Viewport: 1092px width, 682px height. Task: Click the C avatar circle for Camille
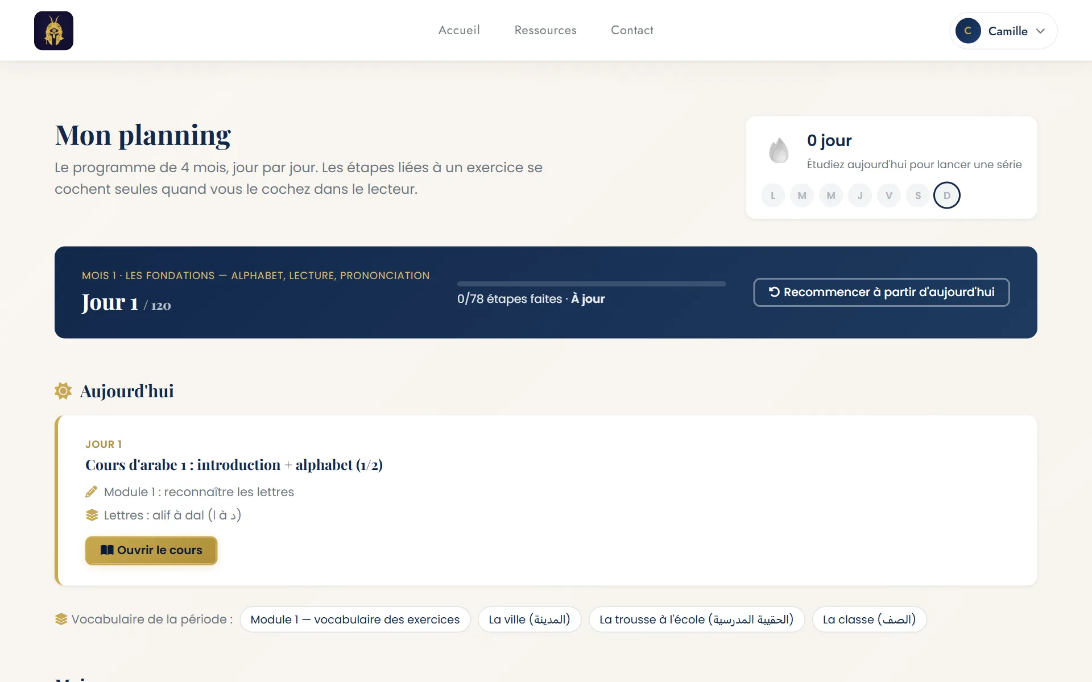tap(968, 31)
